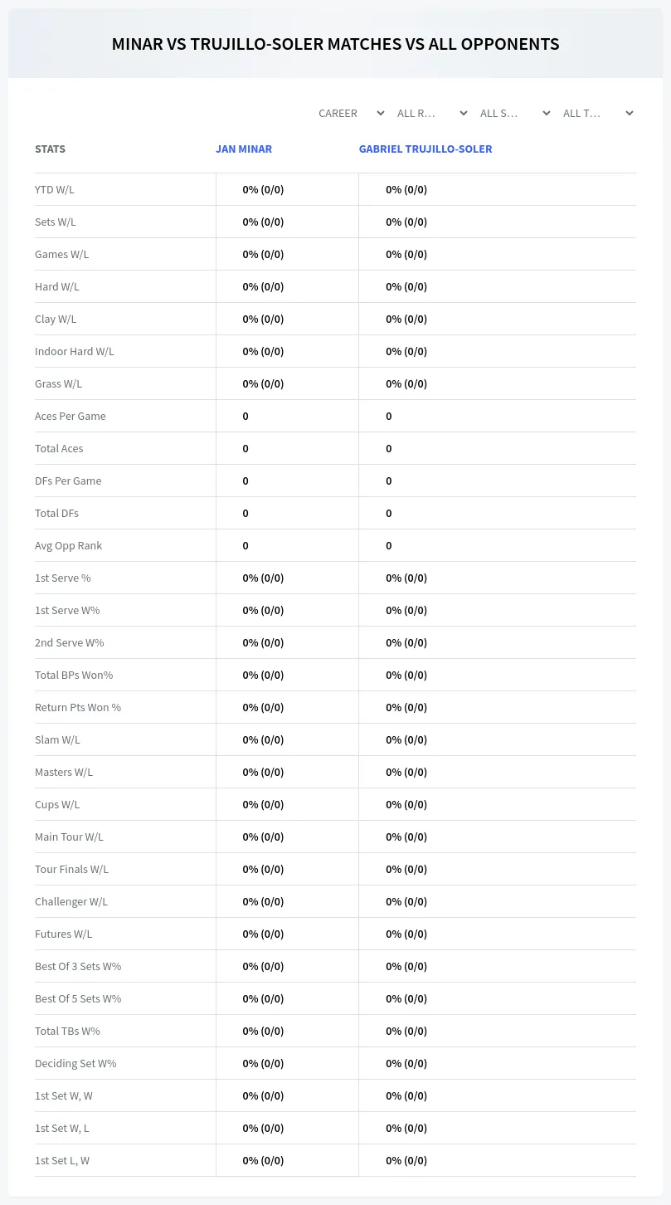
Task: Select the 1st Serve % row label
Action: (x=63, y=578)
